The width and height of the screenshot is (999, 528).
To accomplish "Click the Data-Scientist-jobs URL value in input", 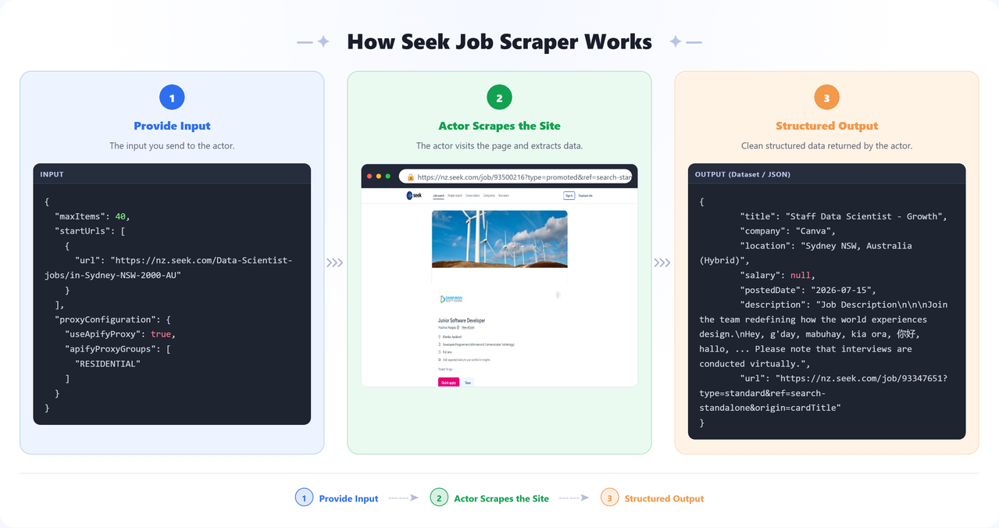I will coord(168,267).
